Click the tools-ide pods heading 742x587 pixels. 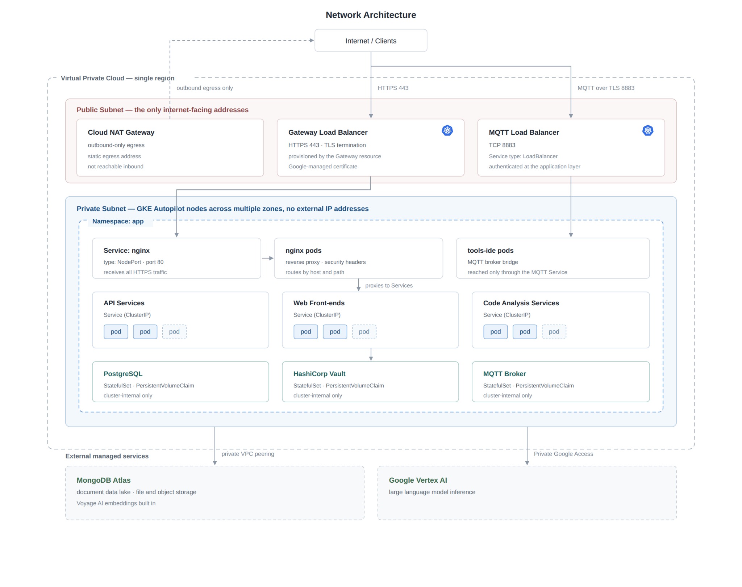[x=490, y=251]
